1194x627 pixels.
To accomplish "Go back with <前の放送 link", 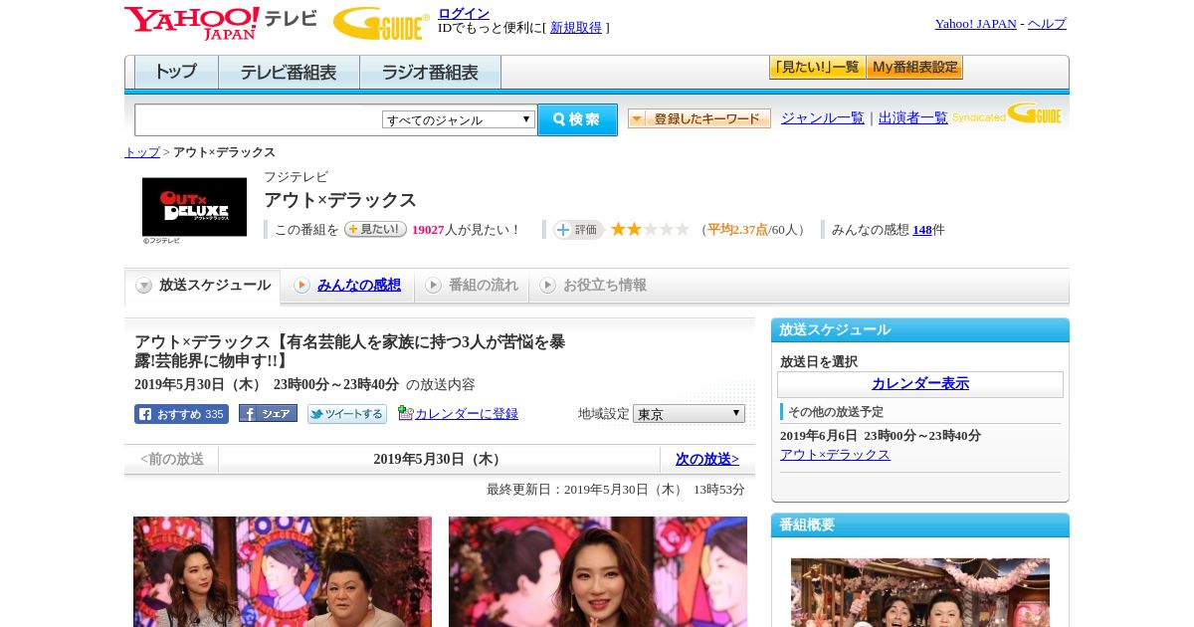I will point(172,459).
